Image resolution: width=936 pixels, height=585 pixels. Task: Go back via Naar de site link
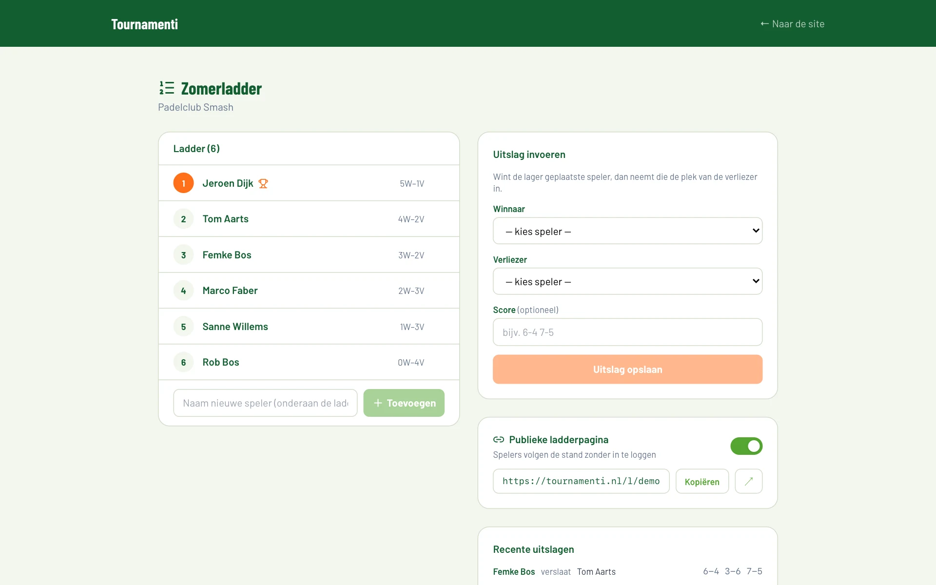point(792,24)
